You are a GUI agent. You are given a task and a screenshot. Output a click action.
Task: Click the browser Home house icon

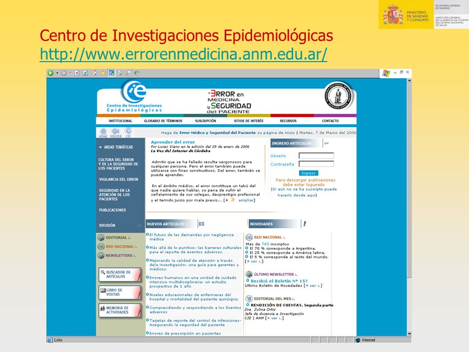(94, 73)
